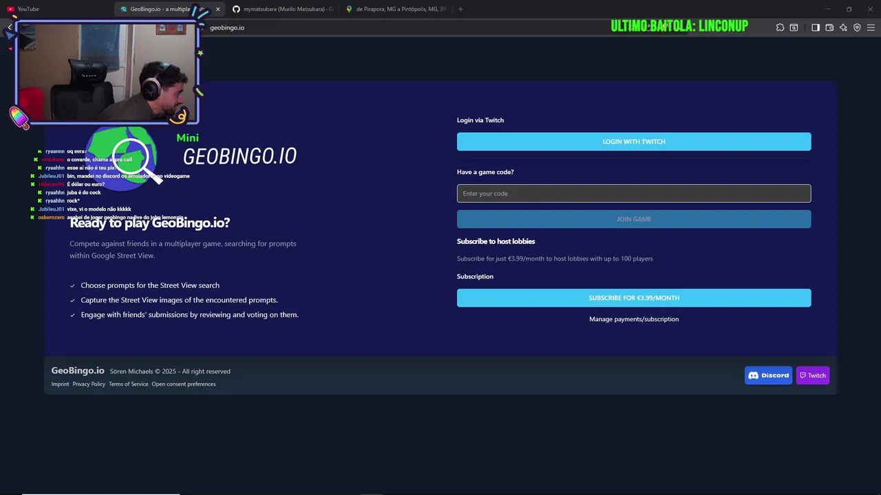Switch to the mymatsubara GitHub tab
Image resolution: width=881 pixels, height=495 pixels.
(x=282, y=9)
